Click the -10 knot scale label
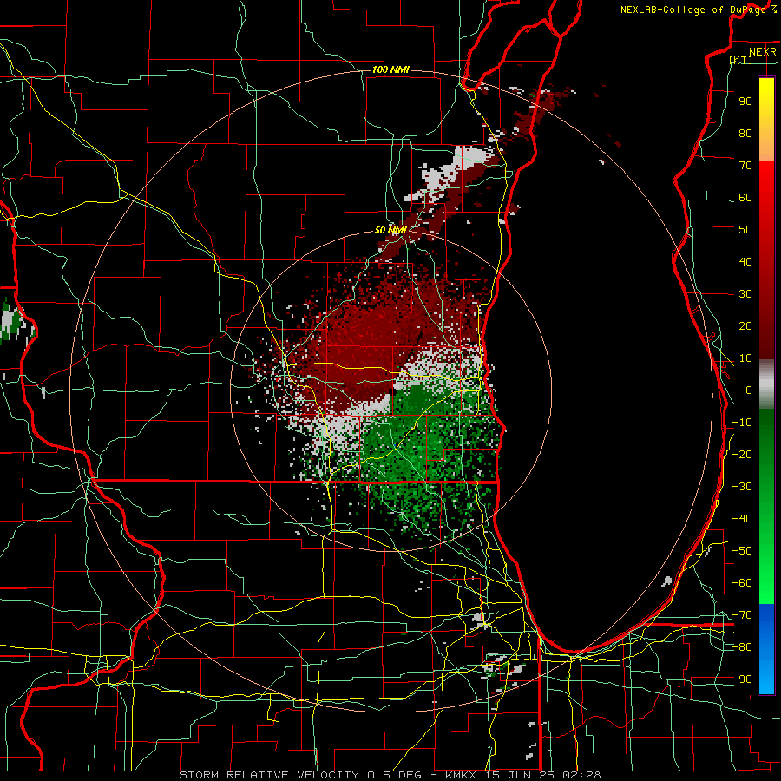The height and width of the screenshot is (781, 781). click(743, 423)
